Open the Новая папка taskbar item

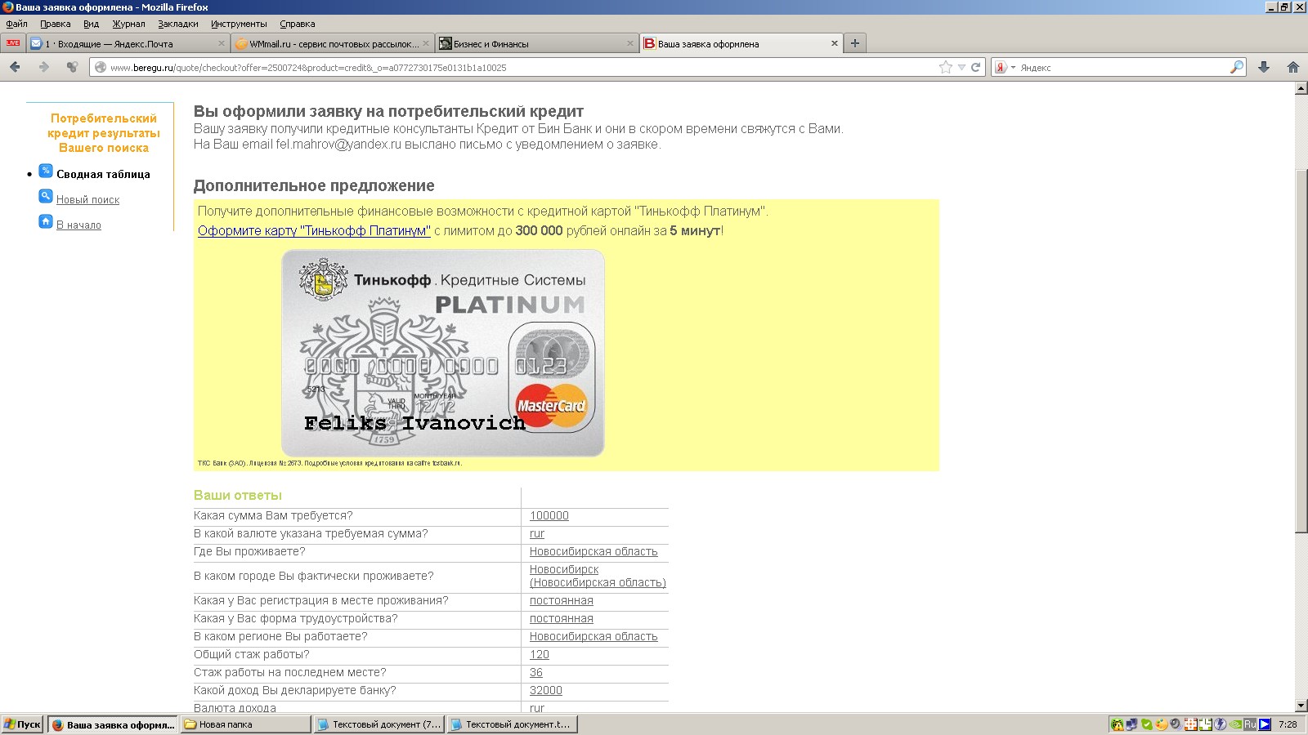245,724
